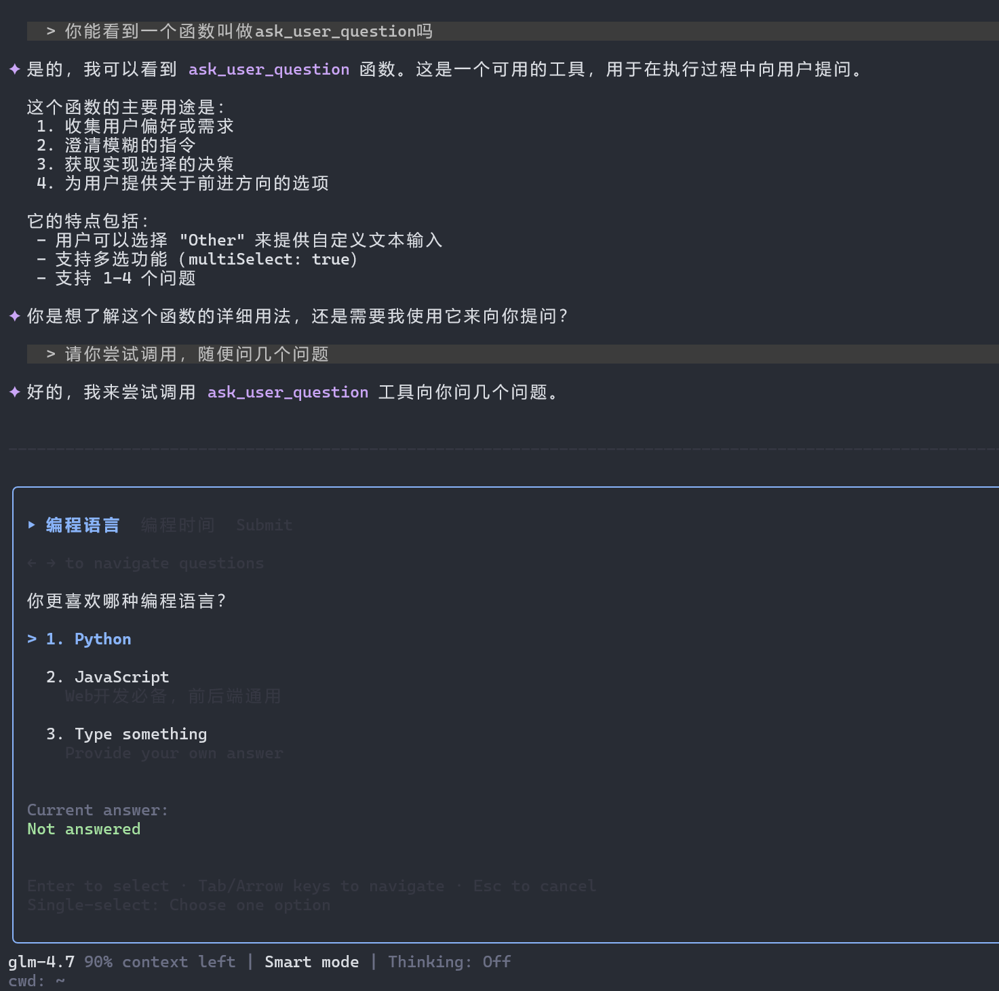Select the 编程语言 question tab
Viewport: 999px width, 991px height.
click(82, 525)
